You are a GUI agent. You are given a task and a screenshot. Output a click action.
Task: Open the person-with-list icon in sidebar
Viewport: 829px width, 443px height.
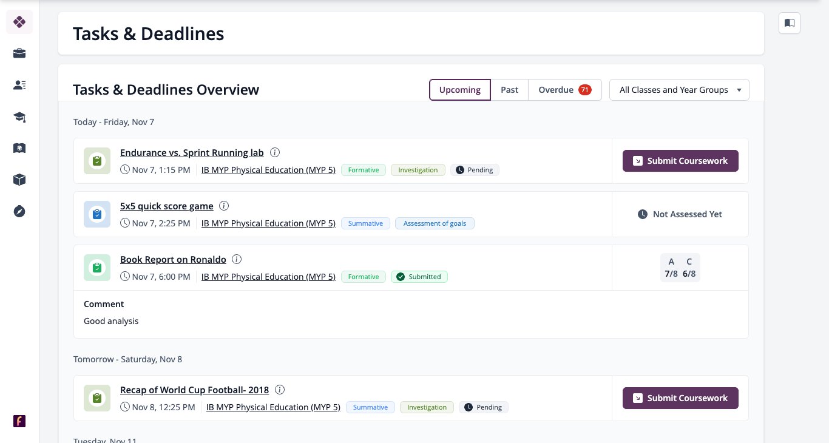pyautogui.click(x=19, y=85)
